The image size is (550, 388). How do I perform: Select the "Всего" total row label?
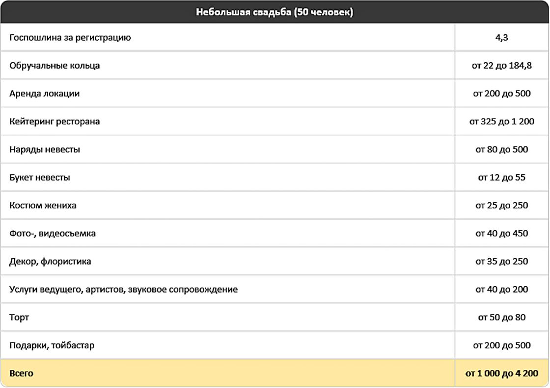22,373
